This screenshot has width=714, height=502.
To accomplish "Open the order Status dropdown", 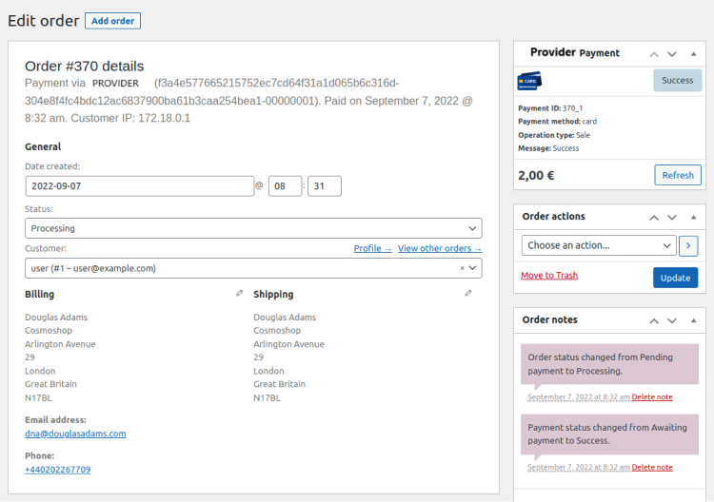I will click(253, 228).
